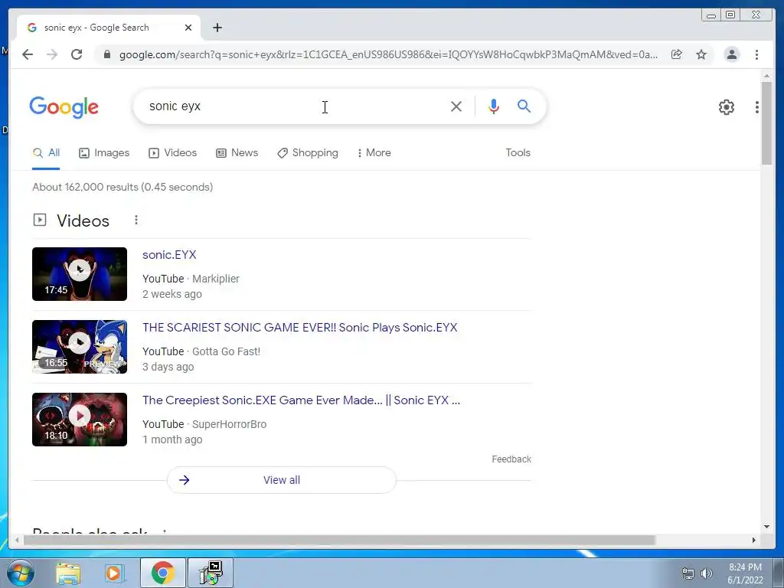Select the sonic eyx - Google Search tab
The height and width of the screenshot is (588, 784).
coord(109,28)
